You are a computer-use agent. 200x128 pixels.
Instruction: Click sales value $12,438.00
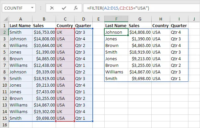44,65
